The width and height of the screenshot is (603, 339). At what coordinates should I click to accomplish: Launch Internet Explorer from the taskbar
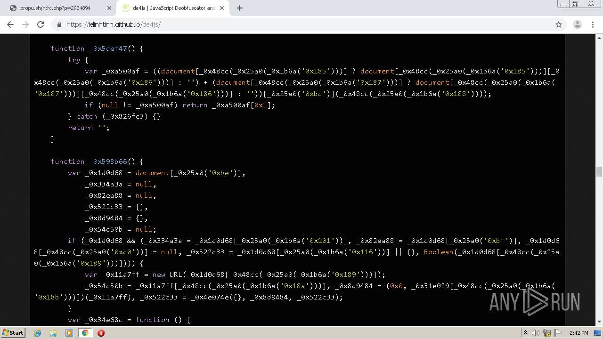[37, 333]
